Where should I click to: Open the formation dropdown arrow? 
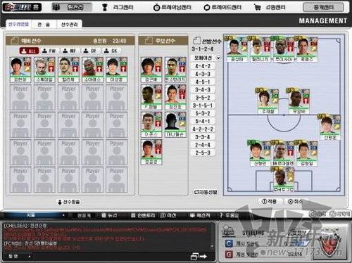click(x=218, y=58)
